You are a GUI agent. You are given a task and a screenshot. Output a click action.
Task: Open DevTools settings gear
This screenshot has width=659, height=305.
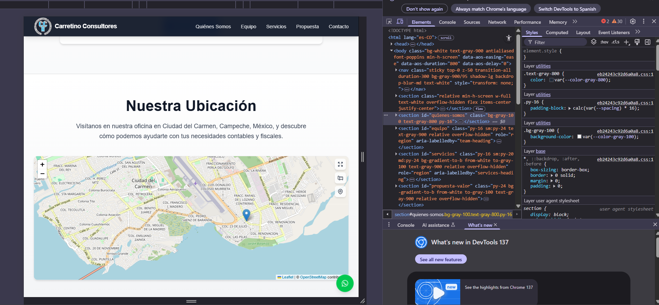click(633, 21)
